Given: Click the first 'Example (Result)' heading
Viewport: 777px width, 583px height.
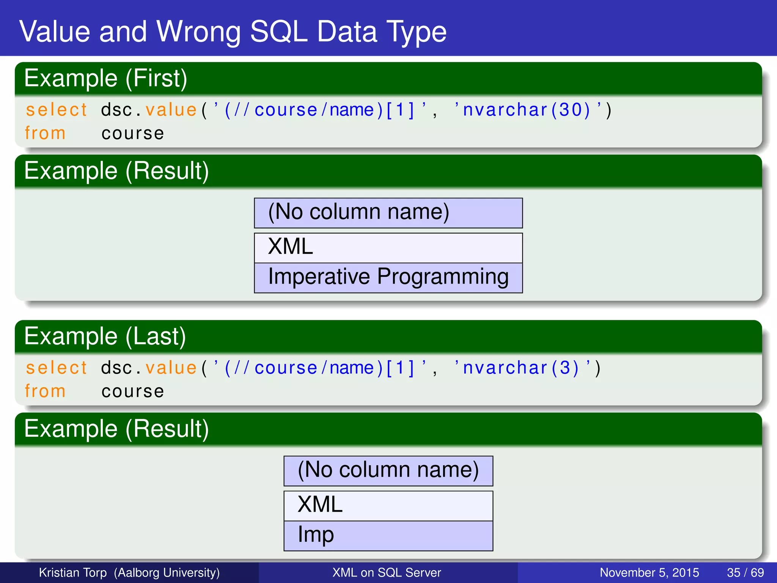Looking at the screenshot, I should 116,171.
